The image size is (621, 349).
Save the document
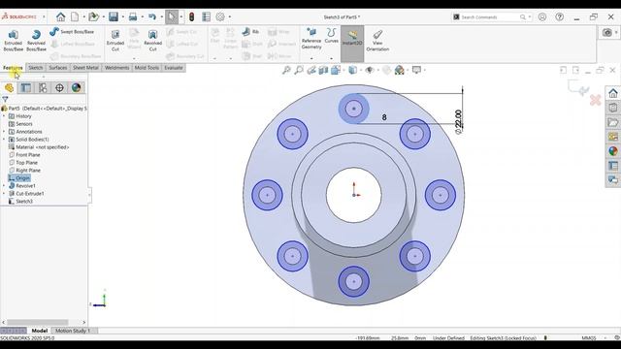click(x=114, y=17)
